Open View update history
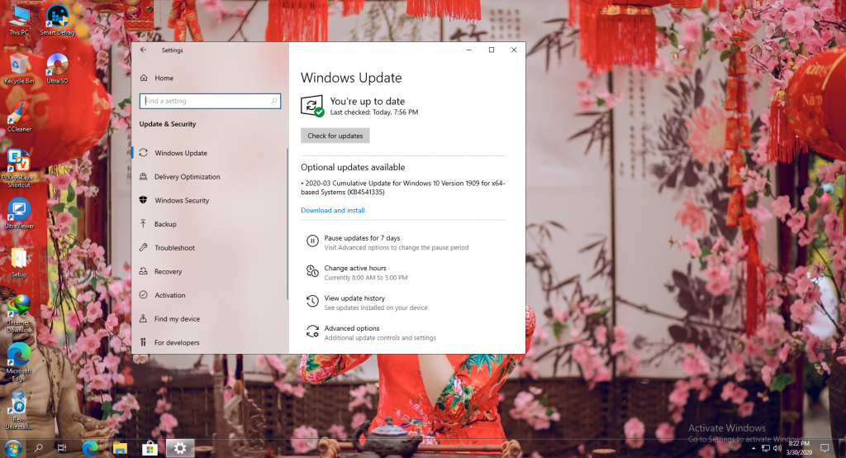This screenshot has height=458, width=846. [x=354, y=298]
